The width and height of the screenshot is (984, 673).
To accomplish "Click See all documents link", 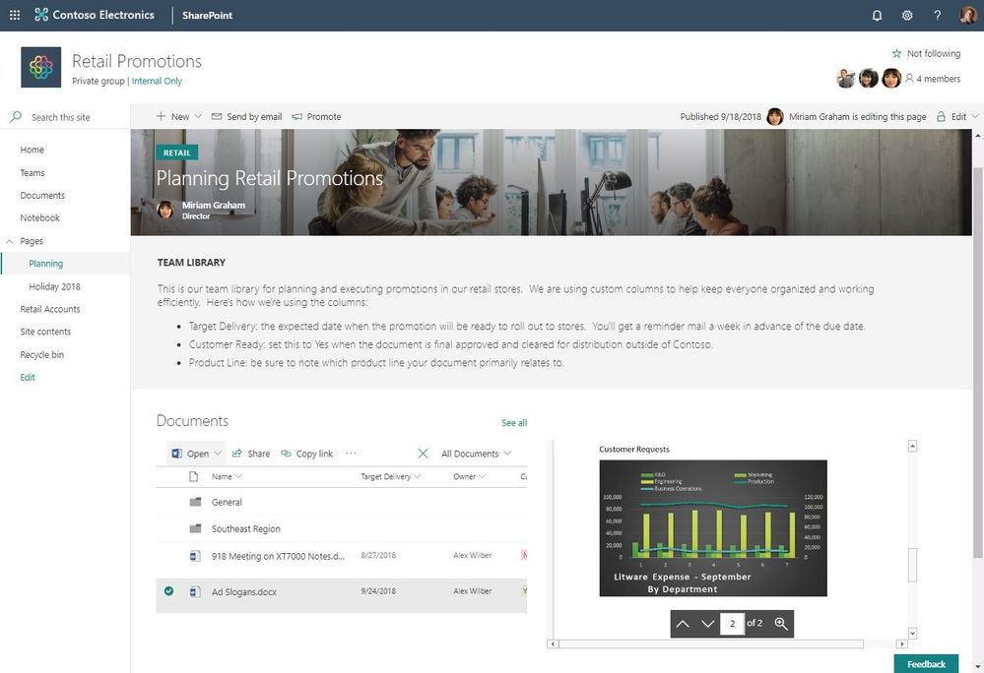I will [x=514, y=423].
